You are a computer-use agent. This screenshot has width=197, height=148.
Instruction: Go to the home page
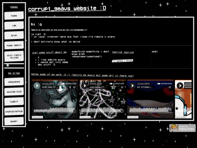[x=14, y=16]
